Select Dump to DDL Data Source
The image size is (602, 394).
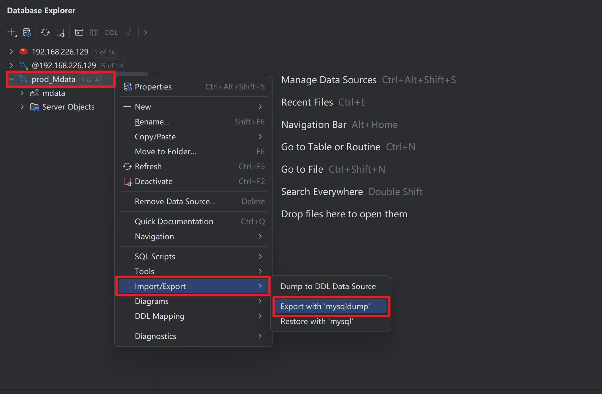tap(328, 286)
